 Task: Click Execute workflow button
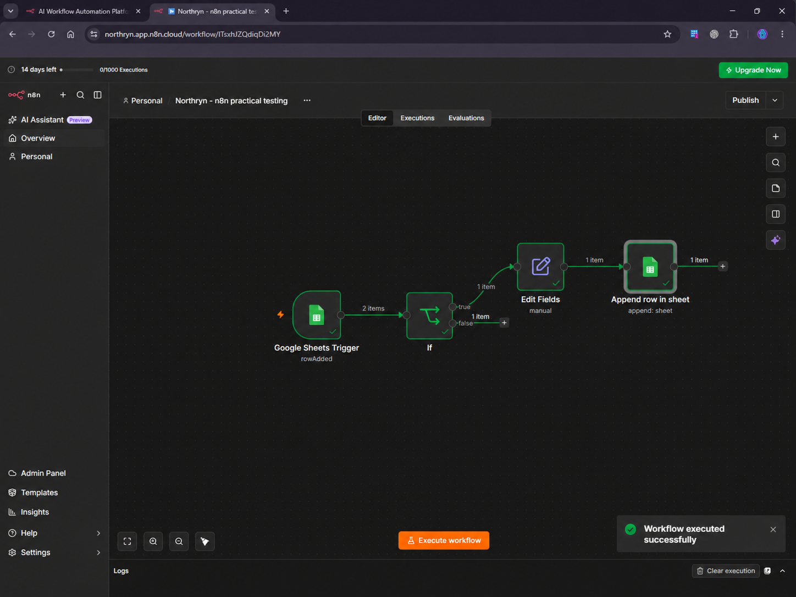click(x=444, y=540)
